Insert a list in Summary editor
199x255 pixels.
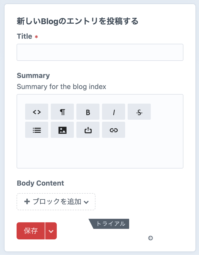[37, 130]
